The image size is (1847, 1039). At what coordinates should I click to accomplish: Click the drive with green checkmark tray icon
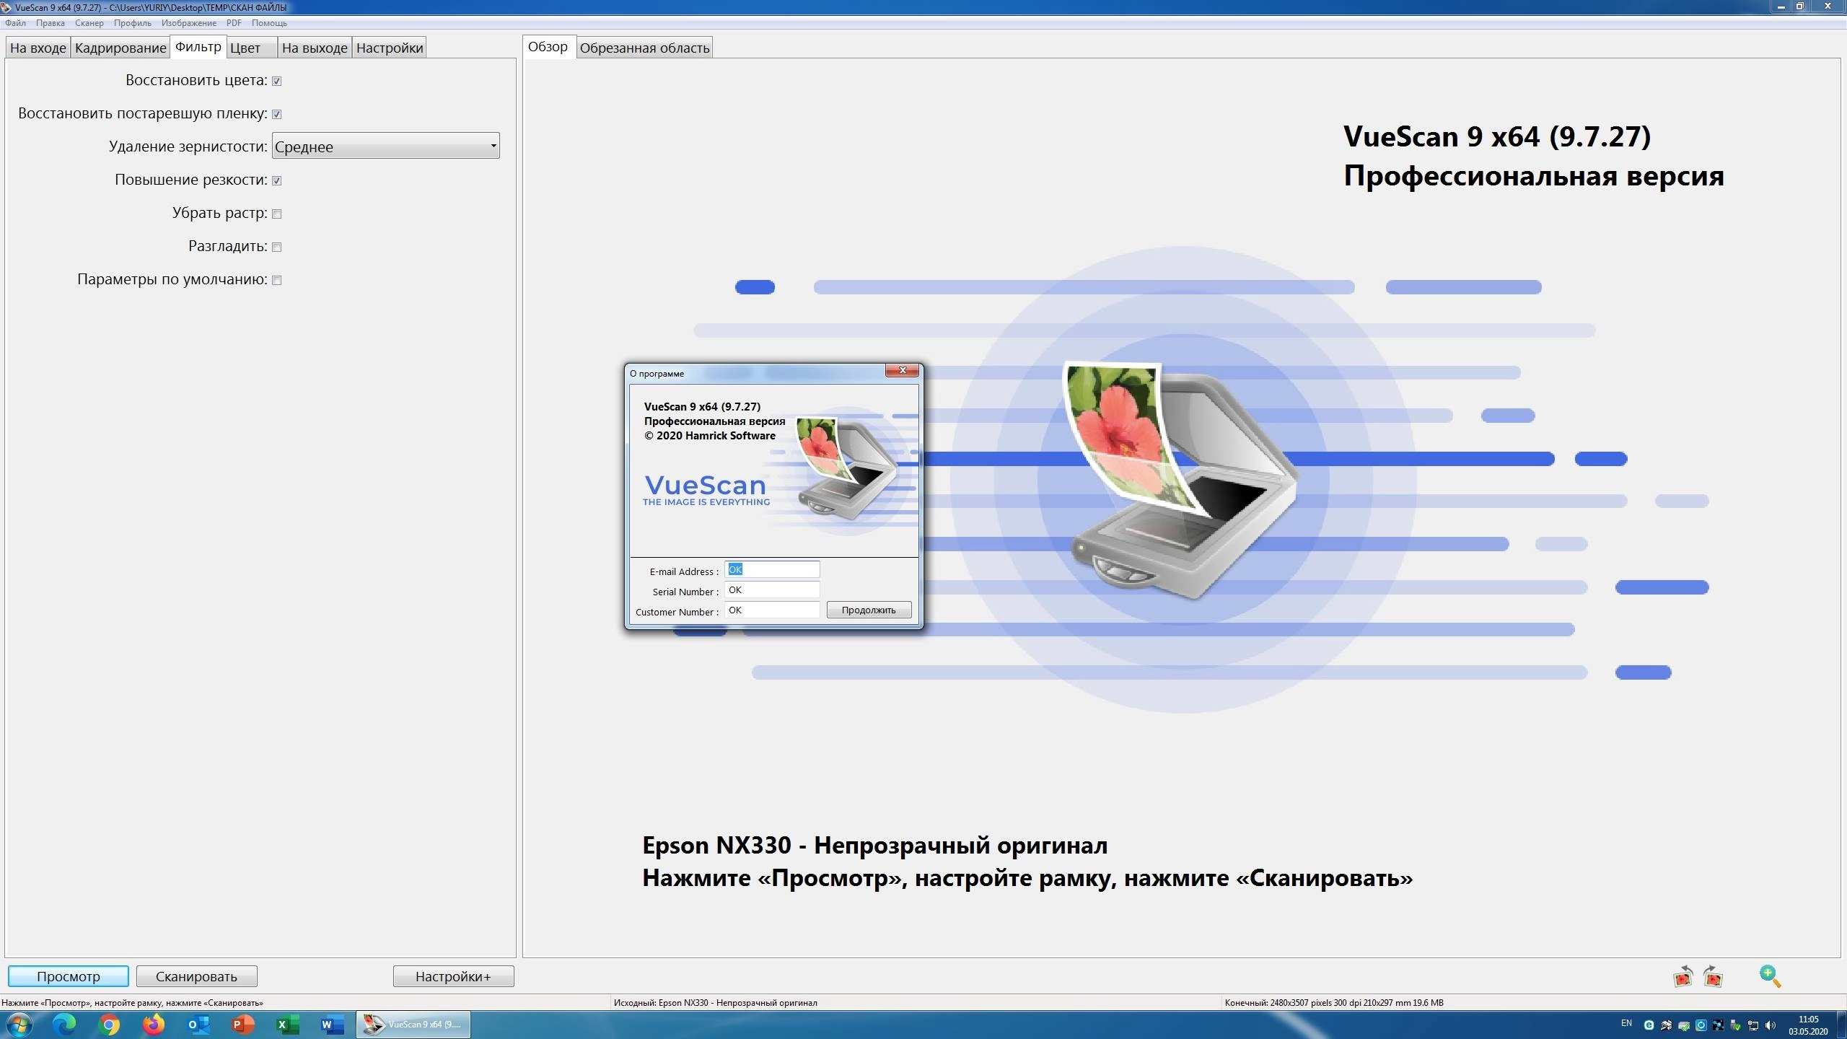(x=1684, y=1025)
